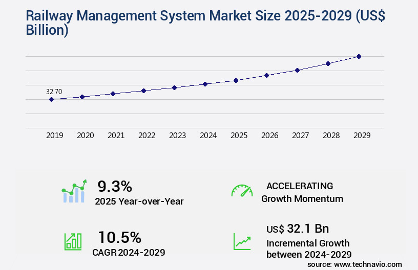Select the 2019 data point on the line
Screen dimensions: 418x270
(x=51, y=99)
